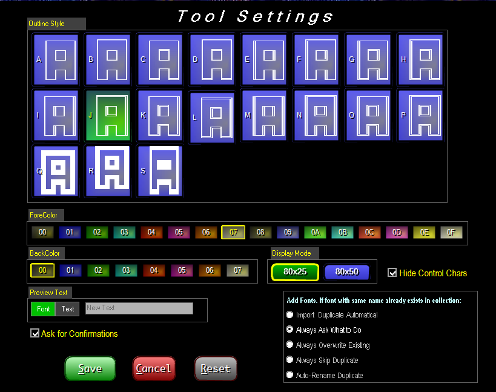Switch Preview Text to Text mode
Viewport: 496px width, 392px height.
pos(67,308)
